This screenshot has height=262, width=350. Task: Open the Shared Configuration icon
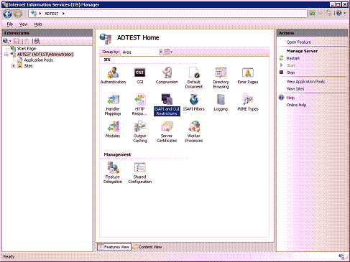click(140, 173)
